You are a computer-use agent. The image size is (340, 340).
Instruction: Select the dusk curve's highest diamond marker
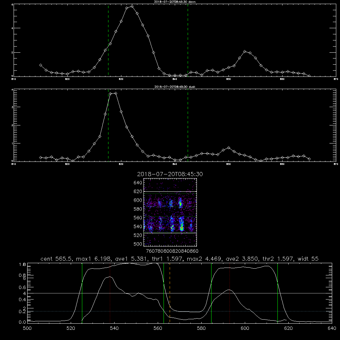[116, 93]
